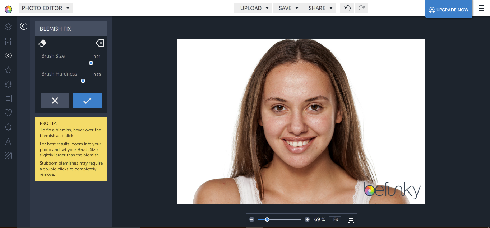Click the BeFunky logo icon
The width and height of the screenshot is (490, 228).
click(x=8, y=8)
